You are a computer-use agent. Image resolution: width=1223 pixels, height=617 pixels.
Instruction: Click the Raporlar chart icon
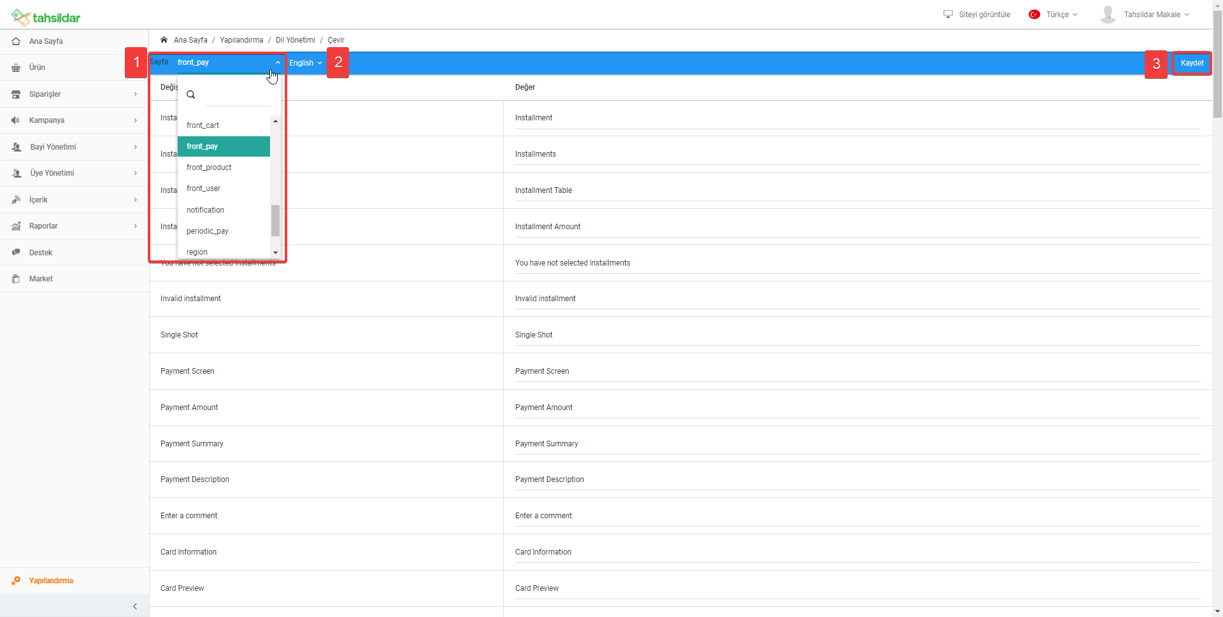tap(16, 226)
